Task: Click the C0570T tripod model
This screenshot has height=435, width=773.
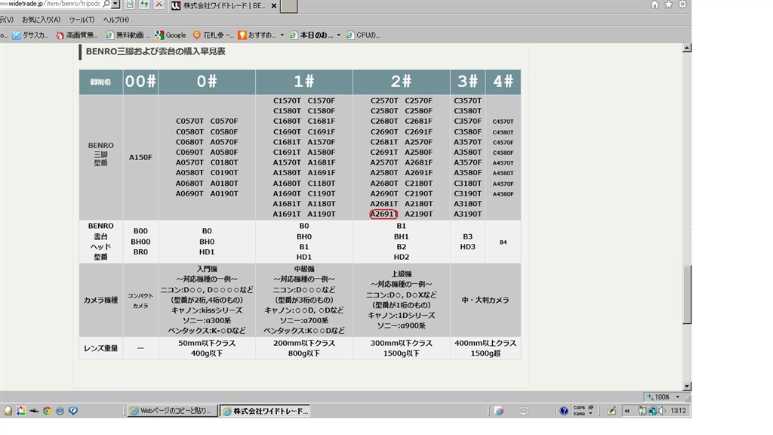Action: (x=189, y=121)
